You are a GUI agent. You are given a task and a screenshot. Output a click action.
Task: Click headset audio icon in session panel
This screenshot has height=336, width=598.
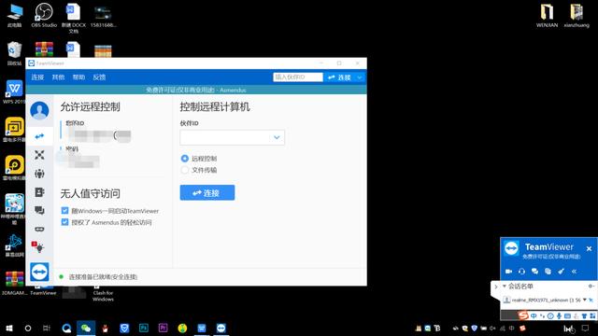pyautogui.click(x=521, y=272)
